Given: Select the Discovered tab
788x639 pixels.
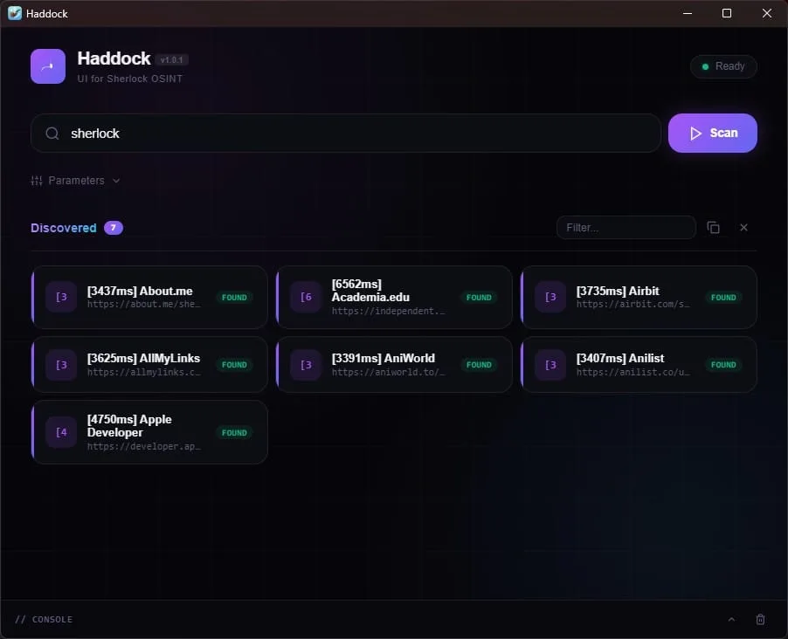Looking at the screenshot, I should pyautogui.click(x=62, y=227).
